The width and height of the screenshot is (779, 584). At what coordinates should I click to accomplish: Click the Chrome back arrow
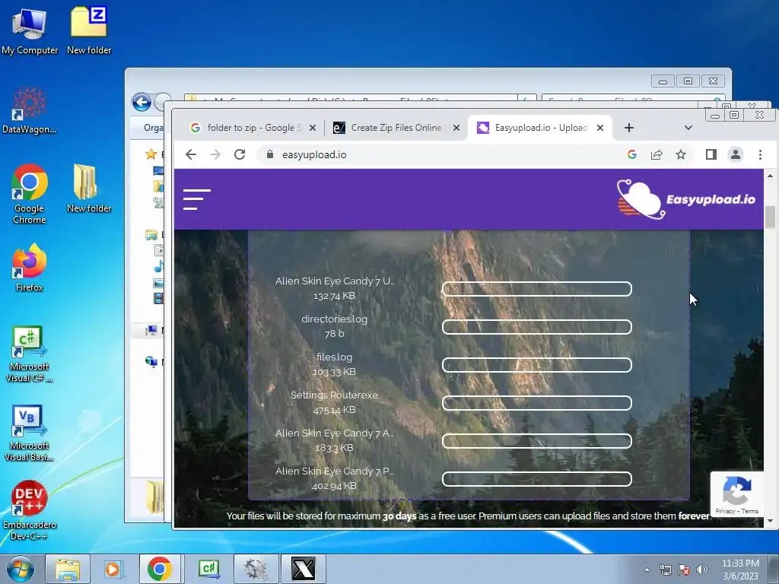tap(191, 154)
